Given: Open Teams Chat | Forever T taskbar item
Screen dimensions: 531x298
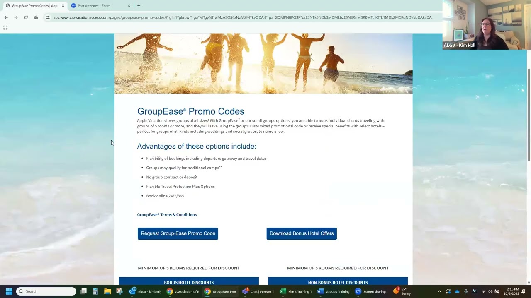Looking at the screenshot, I should (x=258, y=291).
